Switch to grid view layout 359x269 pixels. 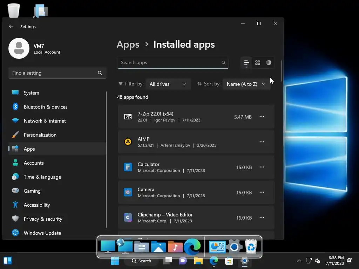tap(258, 62)
